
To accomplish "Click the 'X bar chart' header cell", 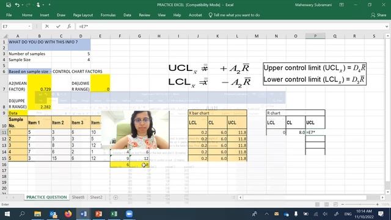I will pyautogui.click(x=217, y=113).
